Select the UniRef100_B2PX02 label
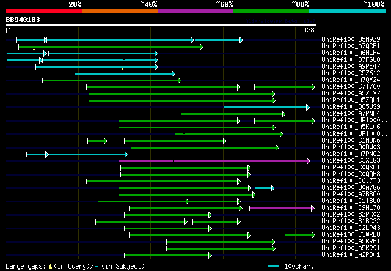 [x=351, y=215]
